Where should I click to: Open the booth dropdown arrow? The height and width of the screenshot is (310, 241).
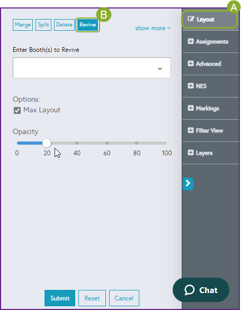point(160,69)
